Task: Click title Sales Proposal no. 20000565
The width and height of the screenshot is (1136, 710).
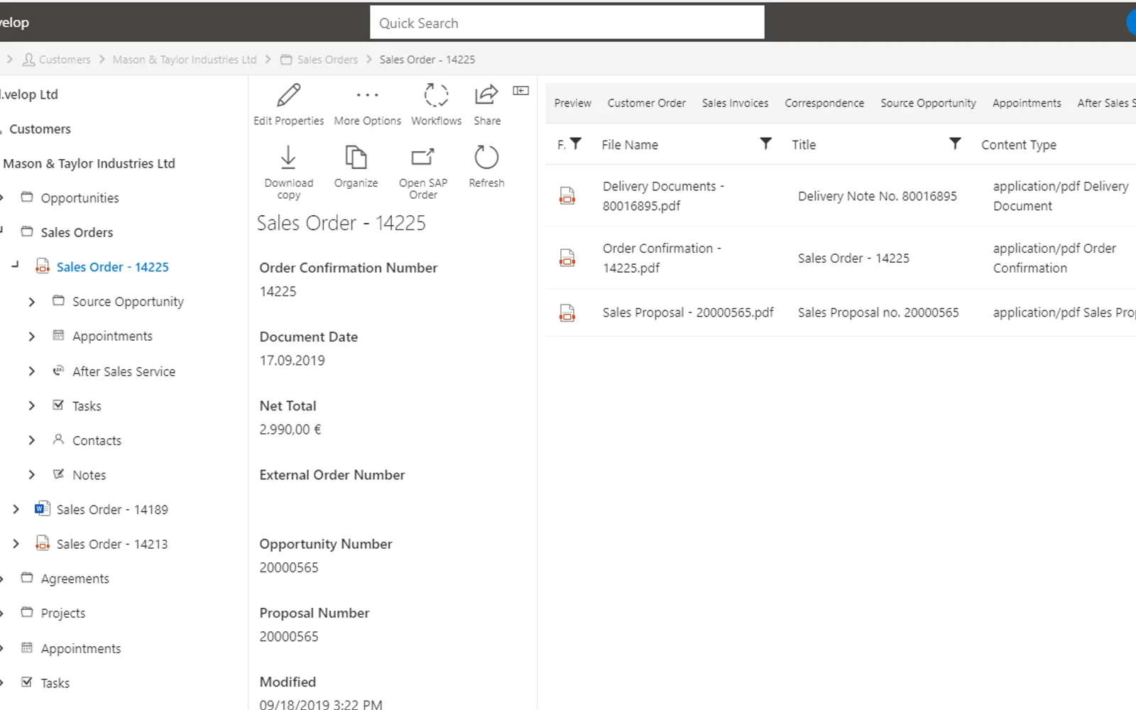Action: tap(878, 312)
